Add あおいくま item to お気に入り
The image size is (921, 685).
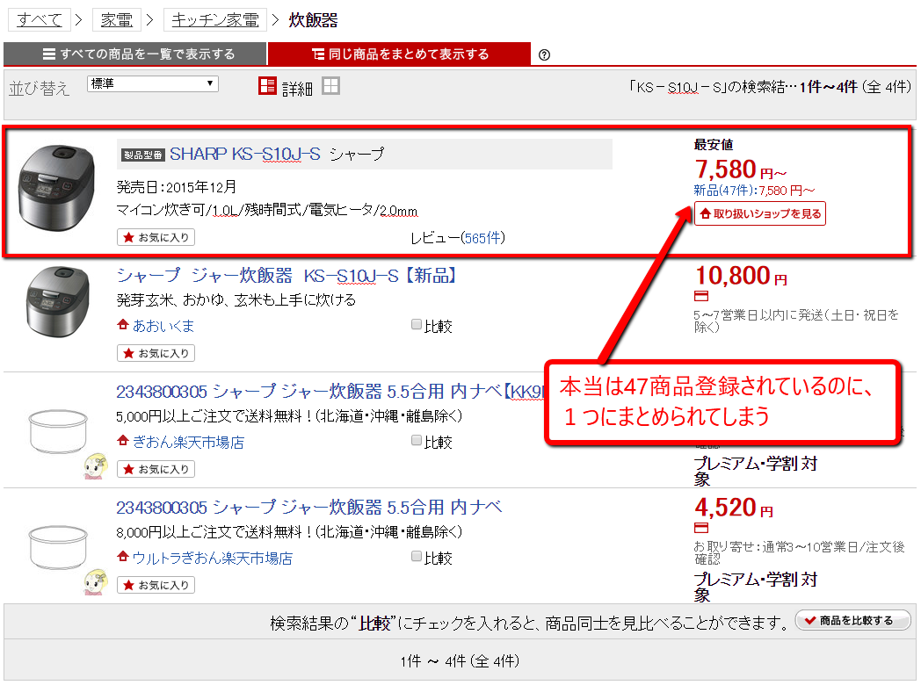click(x=156, y=353)
